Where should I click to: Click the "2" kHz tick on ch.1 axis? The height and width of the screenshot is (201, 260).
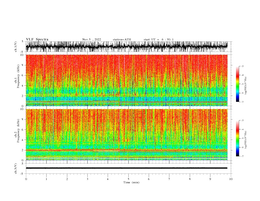(23, 96)
